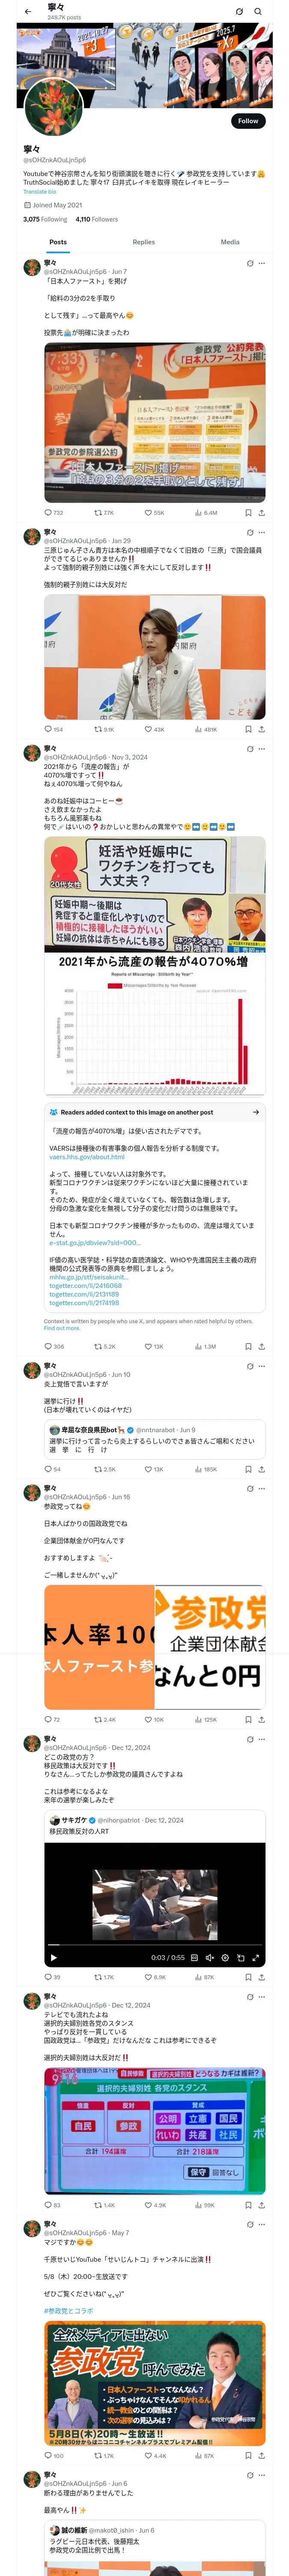
Task: Click the 'Translate bio' link
Action: 40,191
